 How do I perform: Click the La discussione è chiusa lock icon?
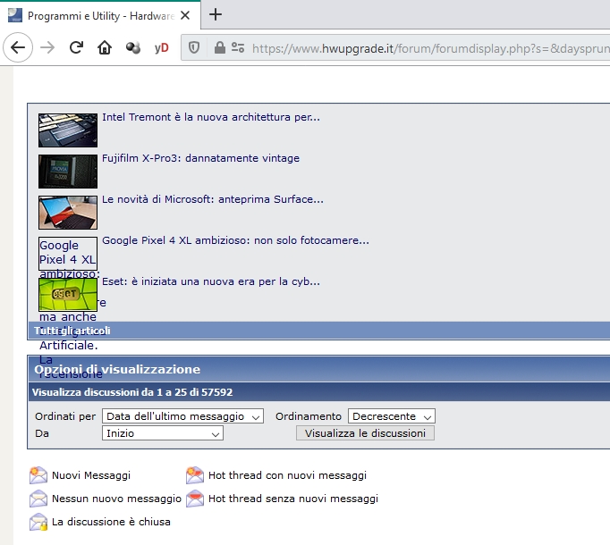tap(38, 522)
